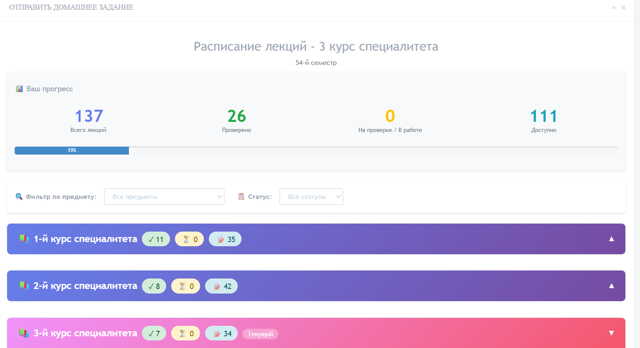The height and width of the screenshot is (348, 640).
Task: Click the hourglass badge on 1-й курс специалитета
Action: click(x=189, y=239)
